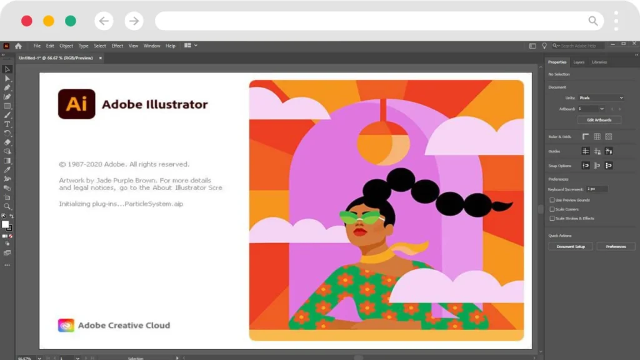Select the Direct Selection tool
The height and width of the screenshot is (360, 640).
(7, 78)
